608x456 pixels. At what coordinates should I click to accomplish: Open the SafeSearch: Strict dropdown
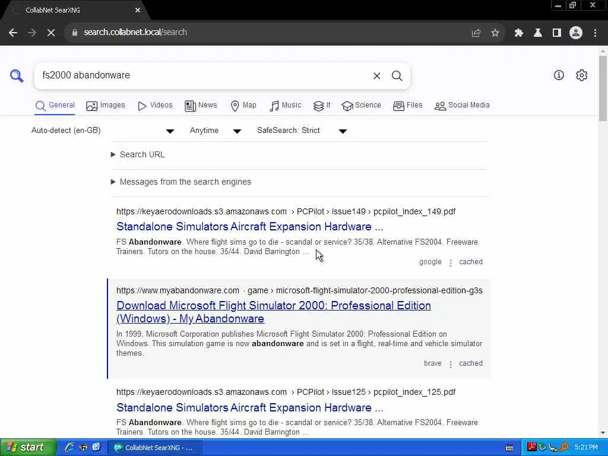coord(302,131)
